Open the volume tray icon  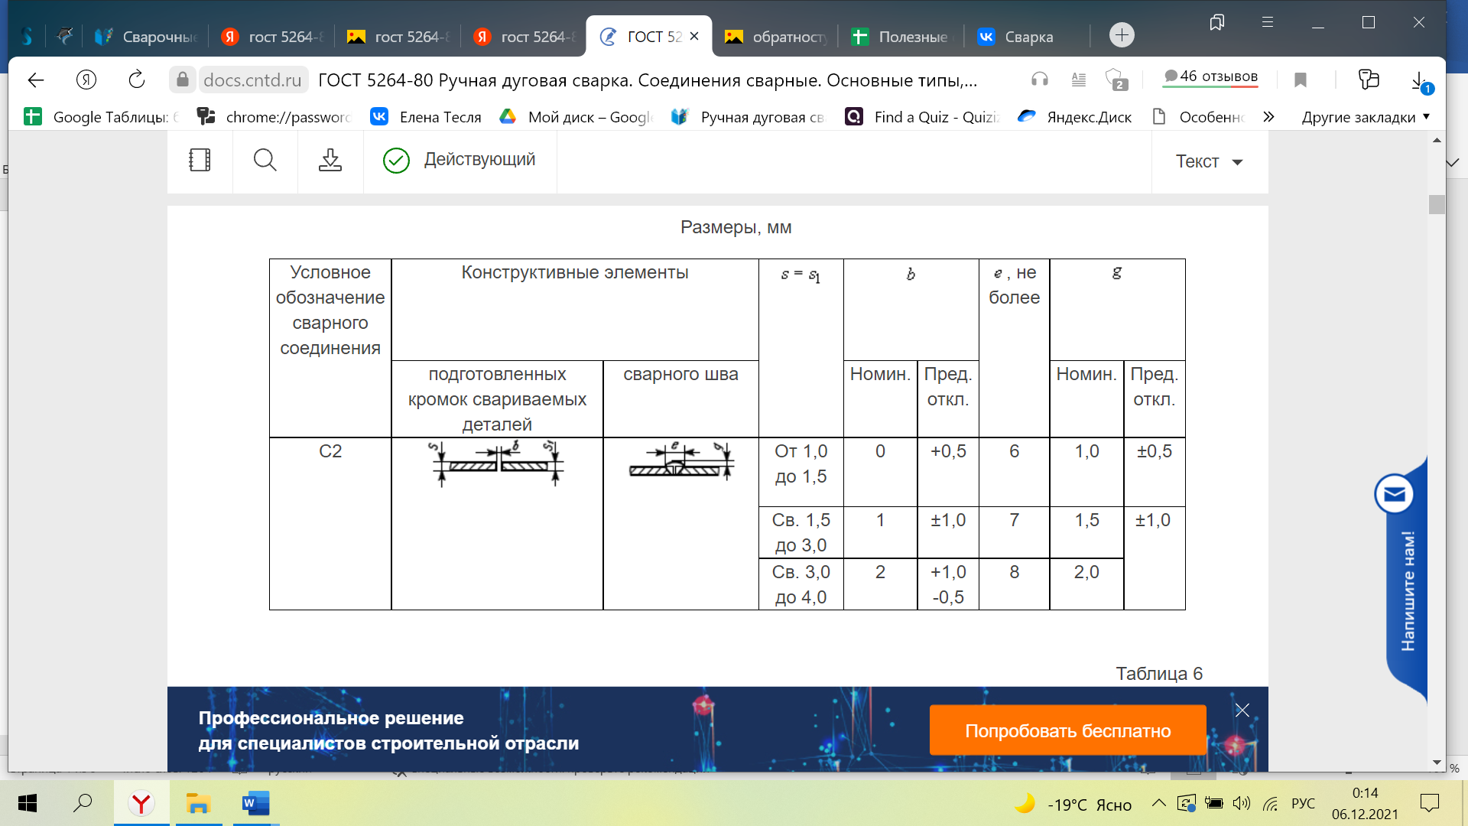[x=1241, y=803]
